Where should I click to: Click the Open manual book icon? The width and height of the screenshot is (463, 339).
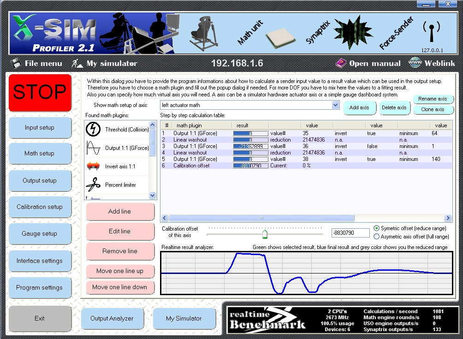click(x=341, y=63)
